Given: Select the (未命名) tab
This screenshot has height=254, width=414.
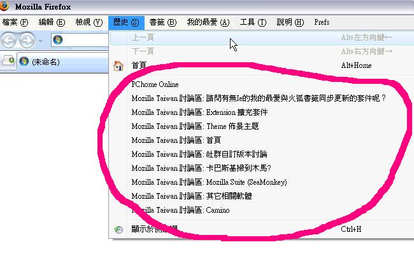Looking at the screenshot, I should click(x=63, y=62).
